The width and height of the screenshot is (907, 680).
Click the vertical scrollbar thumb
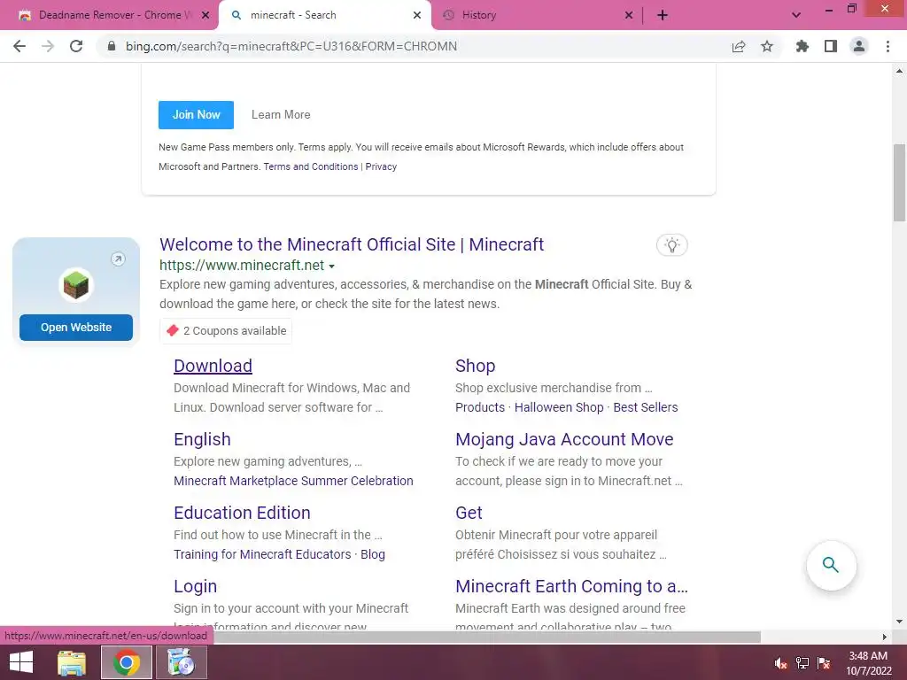(x=899, y=182)
